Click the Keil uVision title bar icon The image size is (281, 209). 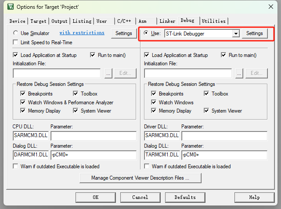11,7
